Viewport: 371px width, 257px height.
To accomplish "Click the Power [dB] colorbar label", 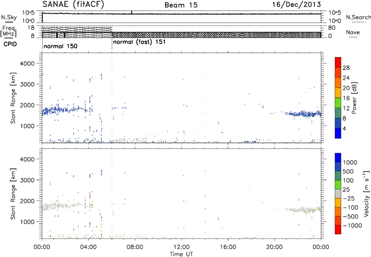I will 354,98.
